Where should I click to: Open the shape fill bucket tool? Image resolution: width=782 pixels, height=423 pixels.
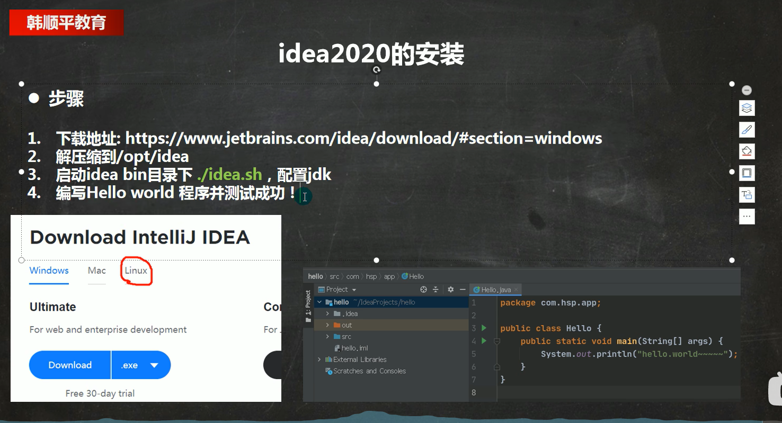pos(747,151)
